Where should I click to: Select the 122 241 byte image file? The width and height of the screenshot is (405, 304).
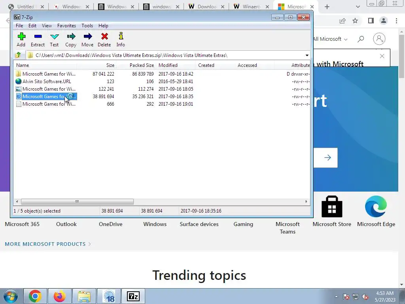click(162, 89)
